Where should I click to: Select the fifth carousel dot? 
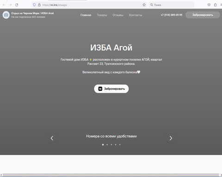120,145
